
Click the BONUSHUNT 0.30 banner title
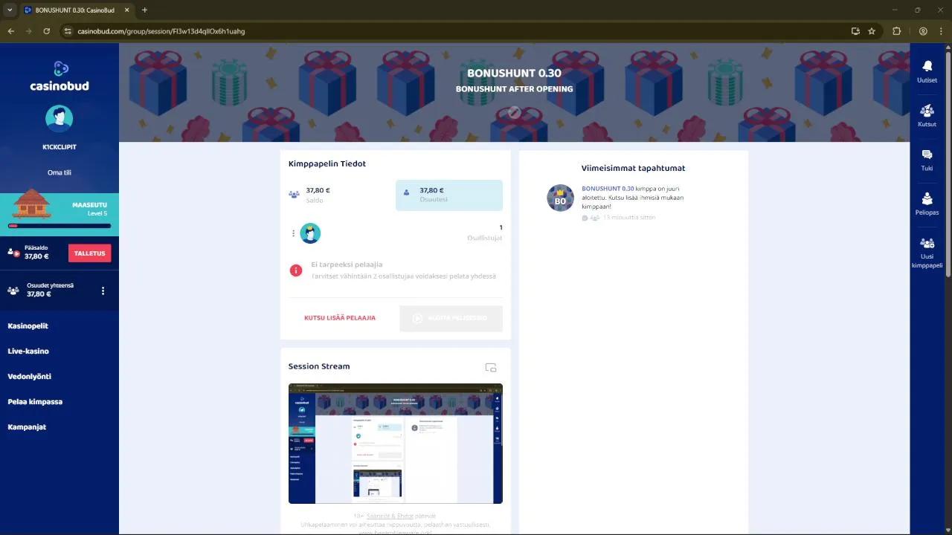tap(514, 73)
